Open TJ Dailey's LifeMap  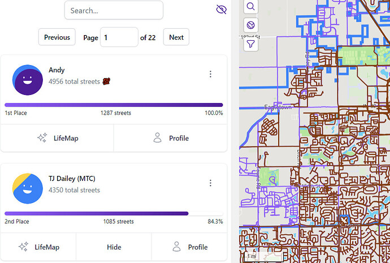[38, 247]
